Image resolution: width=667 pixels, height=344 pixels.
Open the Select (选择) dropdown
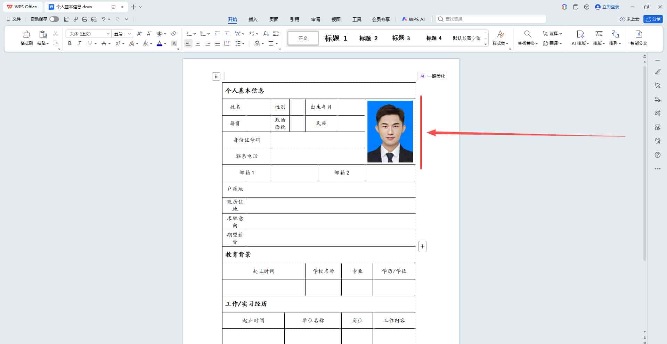[552, 34]
